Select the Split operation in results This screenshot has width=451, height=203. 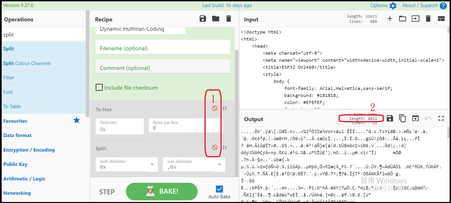44,49
